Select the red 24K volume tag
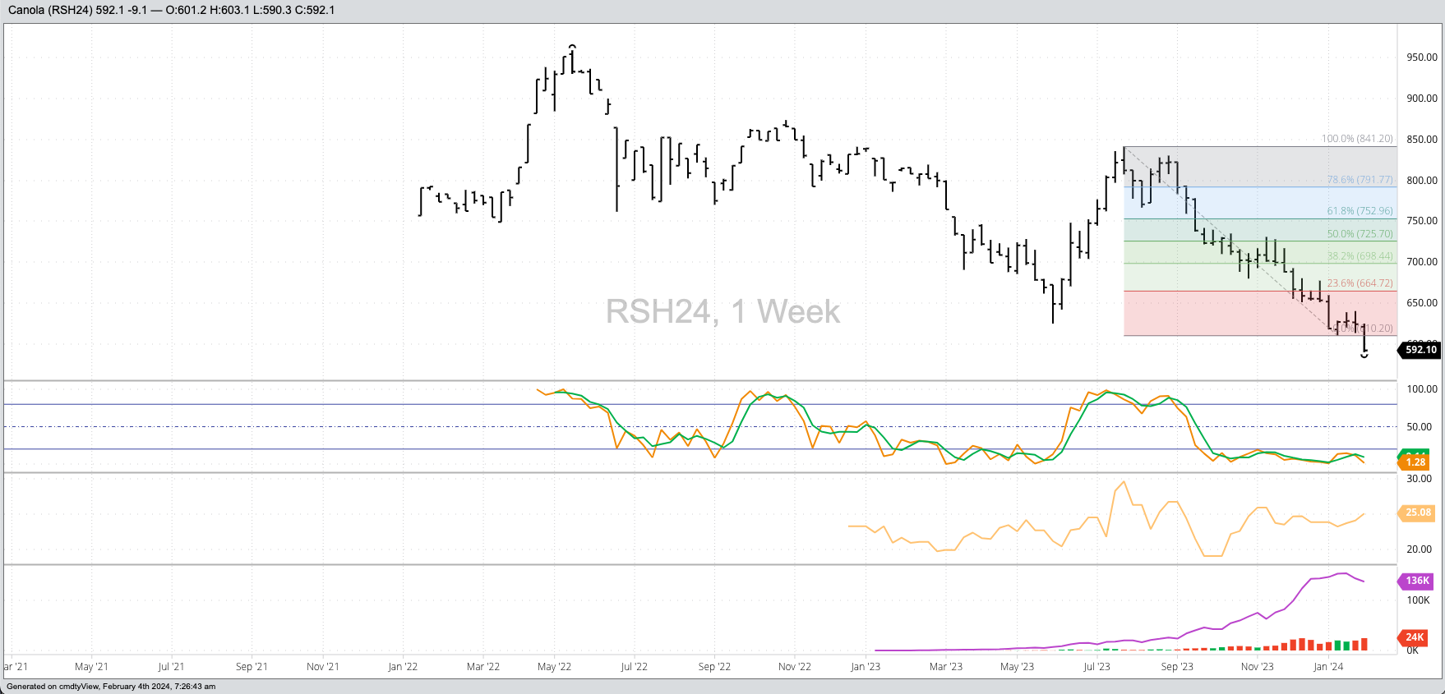This screenshot has width=1445, height=694. (1414, 637)
